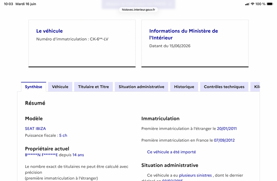Select the Situation administrative tab
Screen dimensions: 277x181
point(141,87)
